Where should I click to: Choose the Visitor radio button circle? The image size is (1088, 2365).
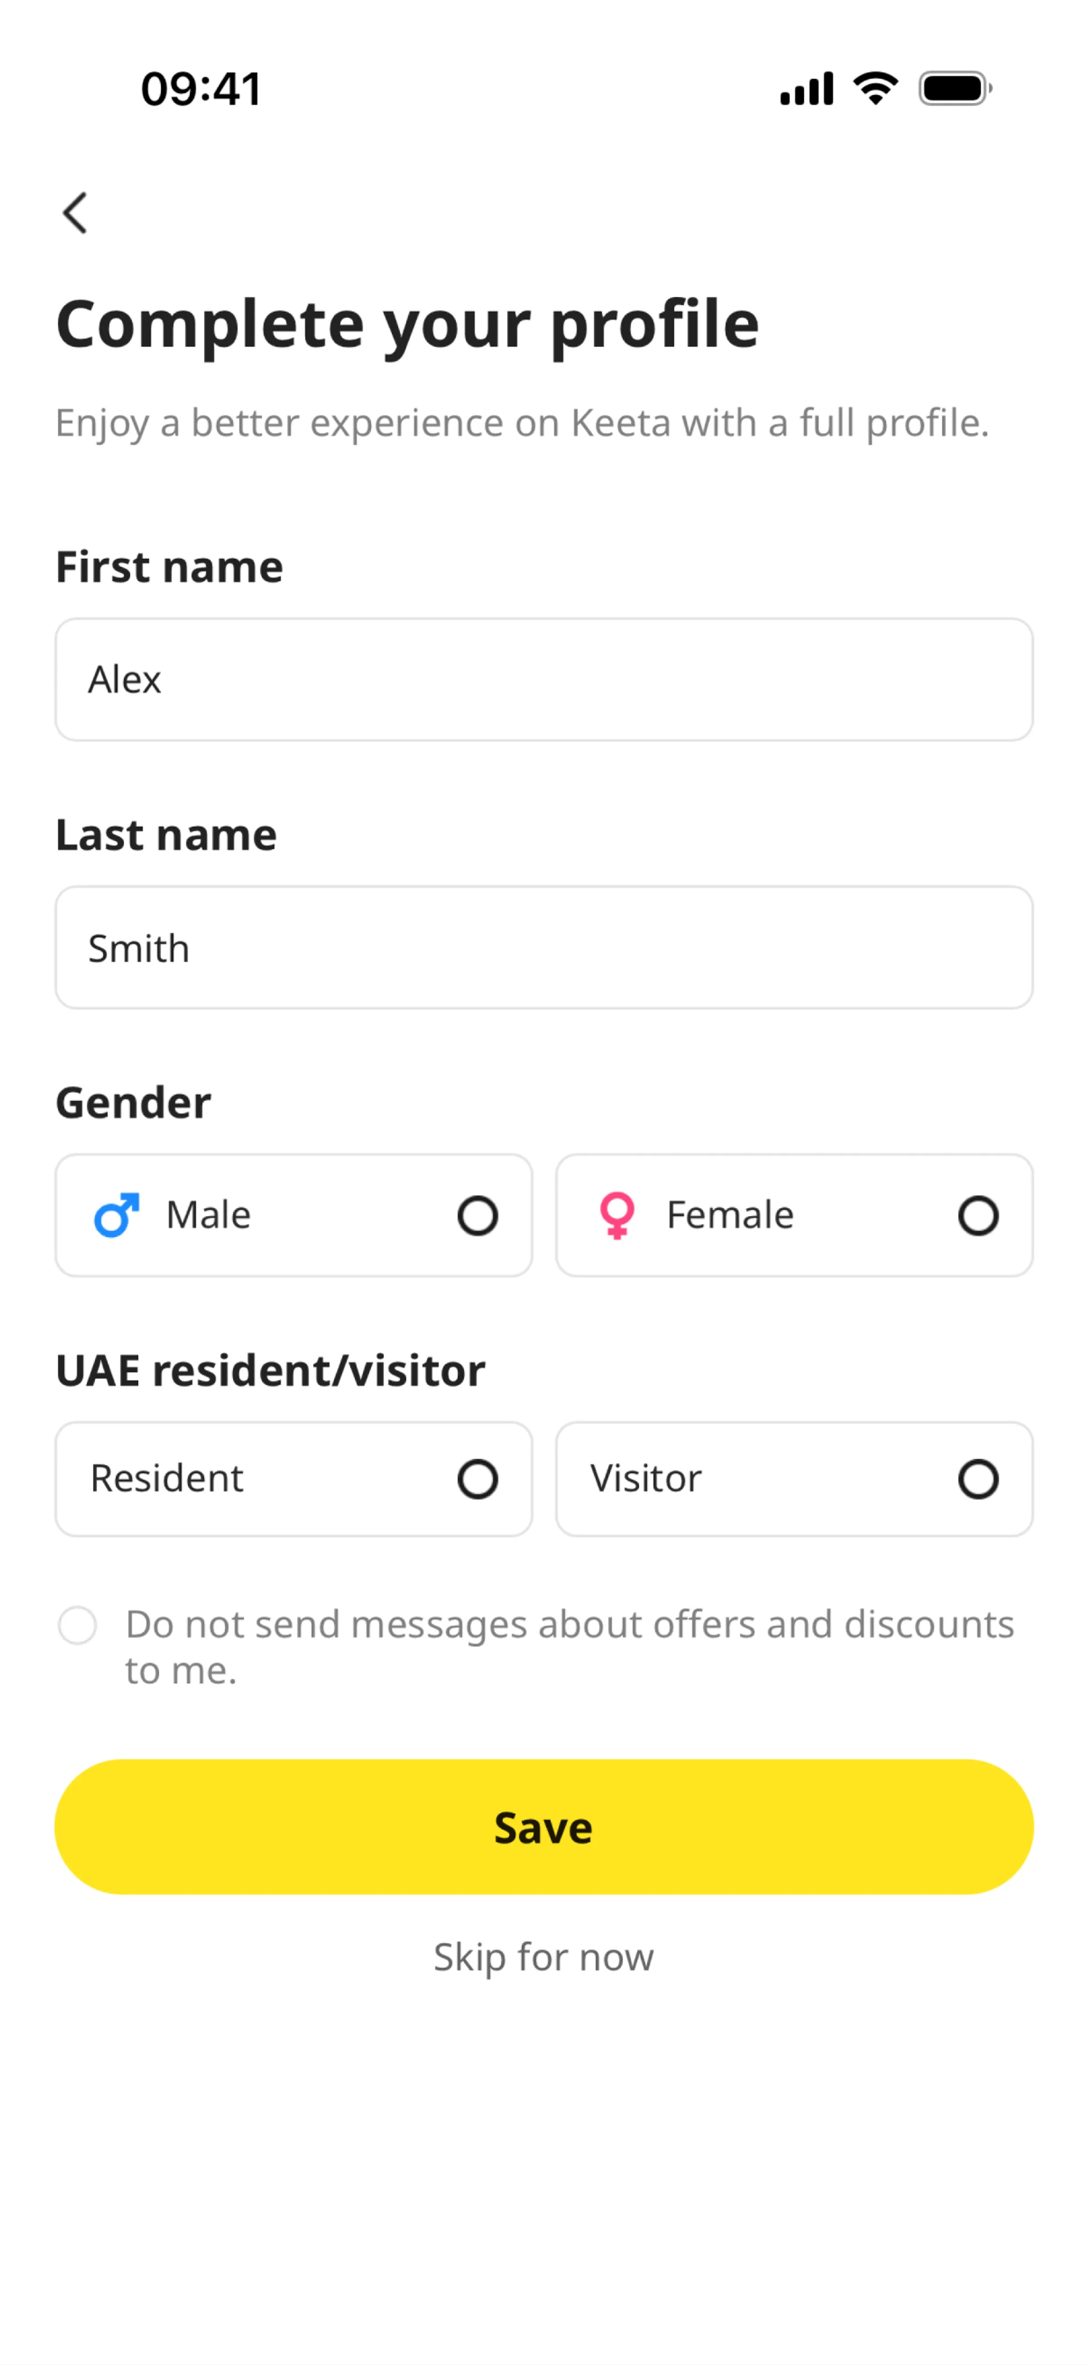978,1479
